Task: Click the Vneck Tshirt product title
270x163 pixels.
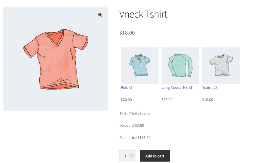Action: (x=143, y=14)
